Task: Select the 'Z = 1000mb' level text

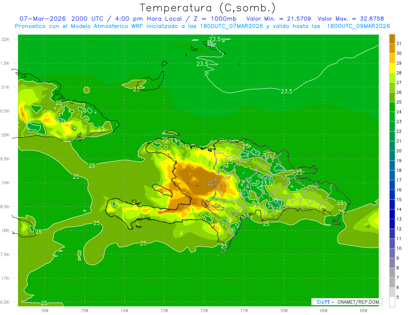Action: click(215, 19)
